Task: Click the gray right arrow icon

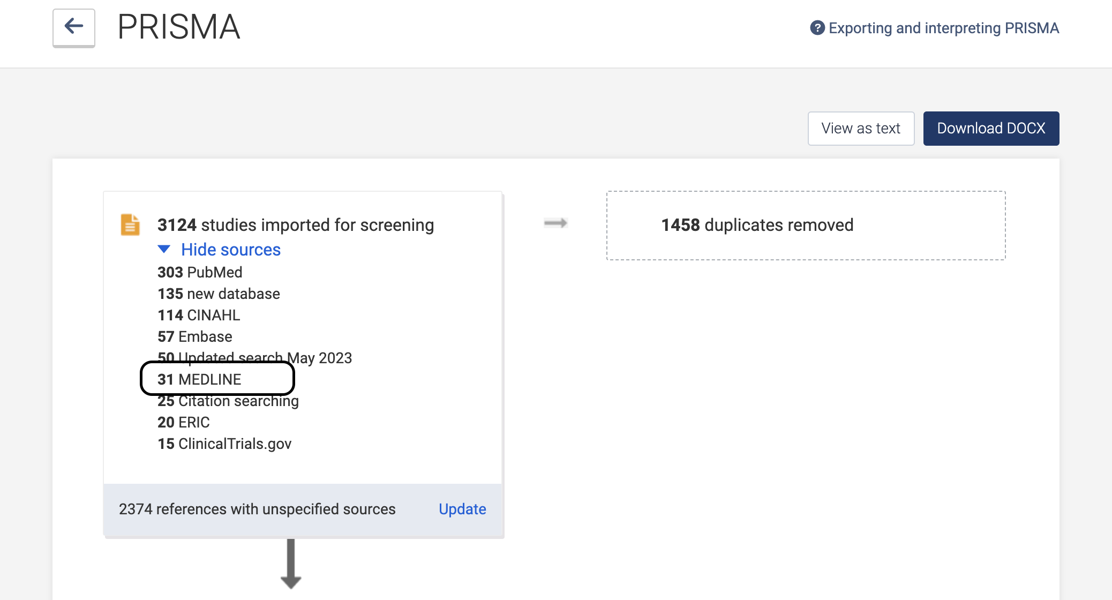Action: (555, 223)
